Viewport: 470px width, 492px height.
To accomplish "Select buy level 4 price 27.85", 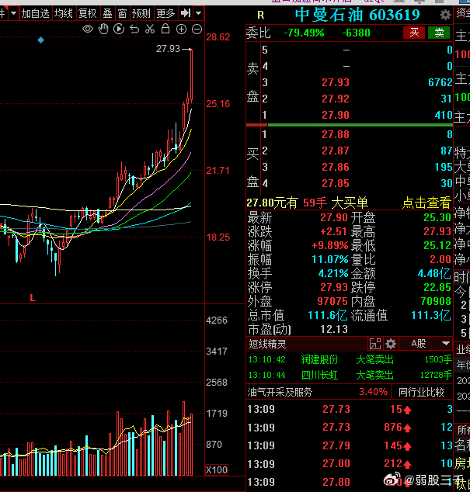I will [x=336, y=184].
